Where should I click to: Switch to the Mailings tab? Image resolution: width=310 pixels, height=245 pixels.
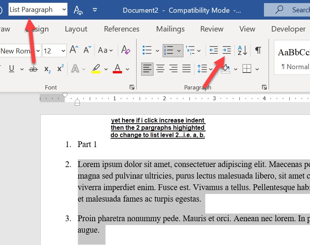[x=170, y=29]
